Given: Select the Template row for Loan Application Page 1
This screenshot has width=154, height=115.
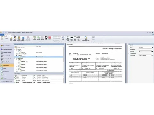Looking at the screenshot, I should (x=39, y=61).
